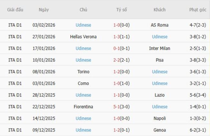Screen dimensions: 210x136
Task: Click the 5-1 score against Fiorentina
Action: 117,107
